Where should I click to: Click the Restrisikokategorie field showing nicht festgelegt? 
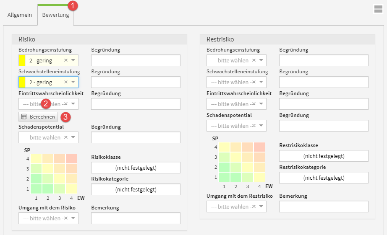tap(324, 177)
